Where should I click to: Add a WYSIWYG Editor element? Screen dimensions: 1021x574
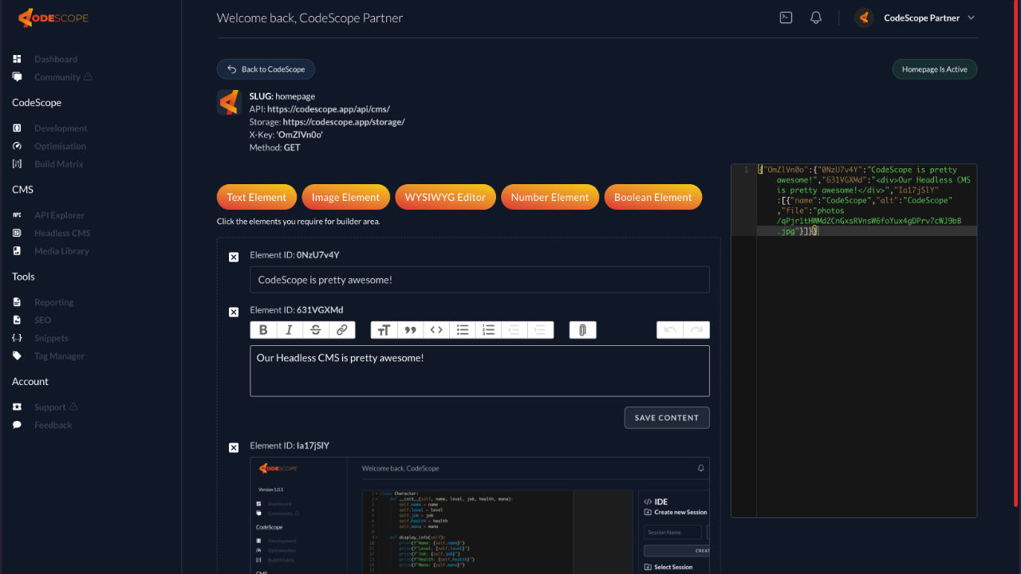click(x=445, y=197)
